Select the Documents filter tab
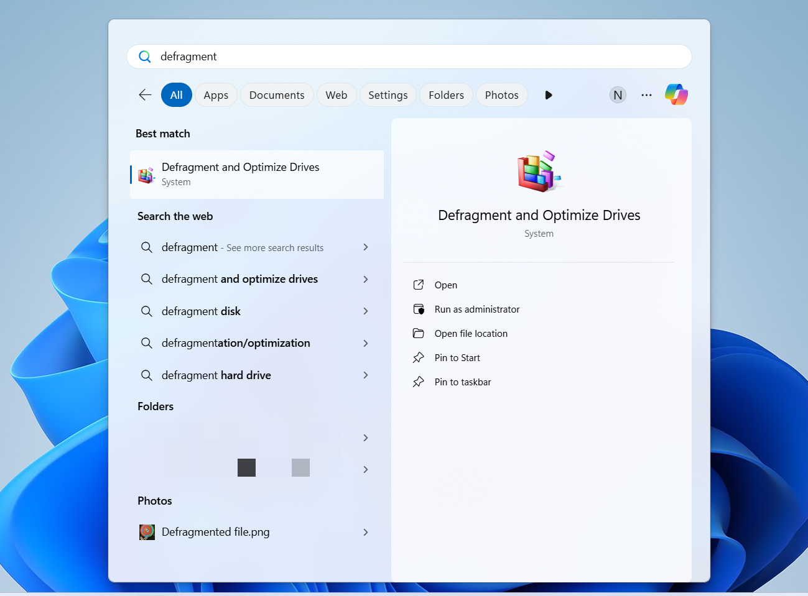 [277, 94]
